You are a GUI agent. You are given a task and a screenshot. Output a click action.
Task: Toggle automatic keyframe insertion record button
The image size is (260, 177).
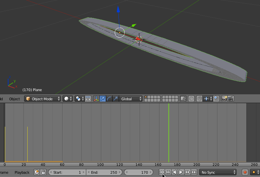(245, 172)
